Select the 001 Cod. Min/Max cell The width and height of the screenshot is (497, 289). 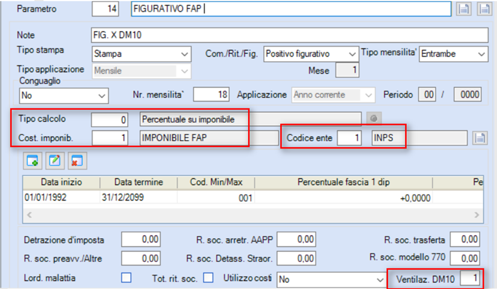point(216,198)
